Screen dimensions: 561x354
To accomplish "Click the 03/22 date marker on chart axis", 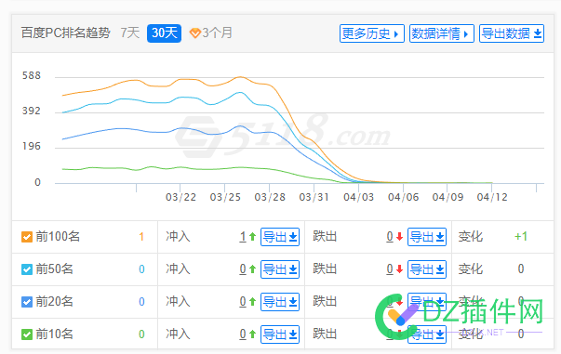I will pyautogui.click(x=180, y=197).
